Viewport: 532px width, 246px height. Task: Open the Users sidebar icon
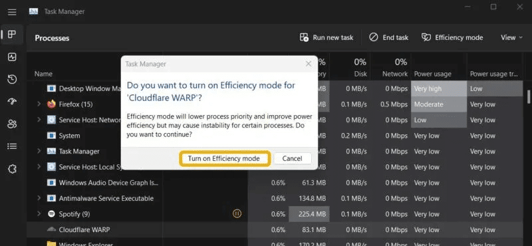click(x=12, y=124)
